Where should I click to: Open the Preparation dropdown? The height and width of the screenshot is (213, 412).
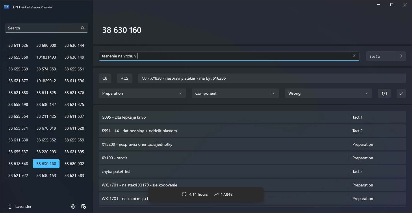142,93
